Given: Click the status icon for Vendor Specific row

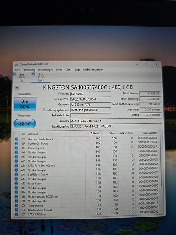Looking at the screenshot, I should (16, 201).
